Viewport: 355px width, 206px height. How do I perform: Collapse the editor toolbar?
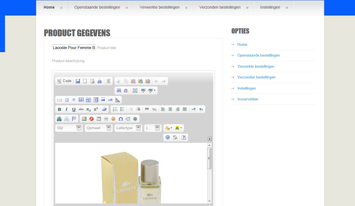(210, 139)
